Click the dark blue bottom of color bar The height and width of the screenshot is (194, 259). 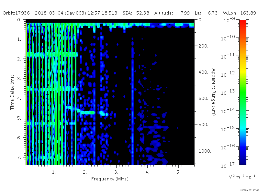242,161
